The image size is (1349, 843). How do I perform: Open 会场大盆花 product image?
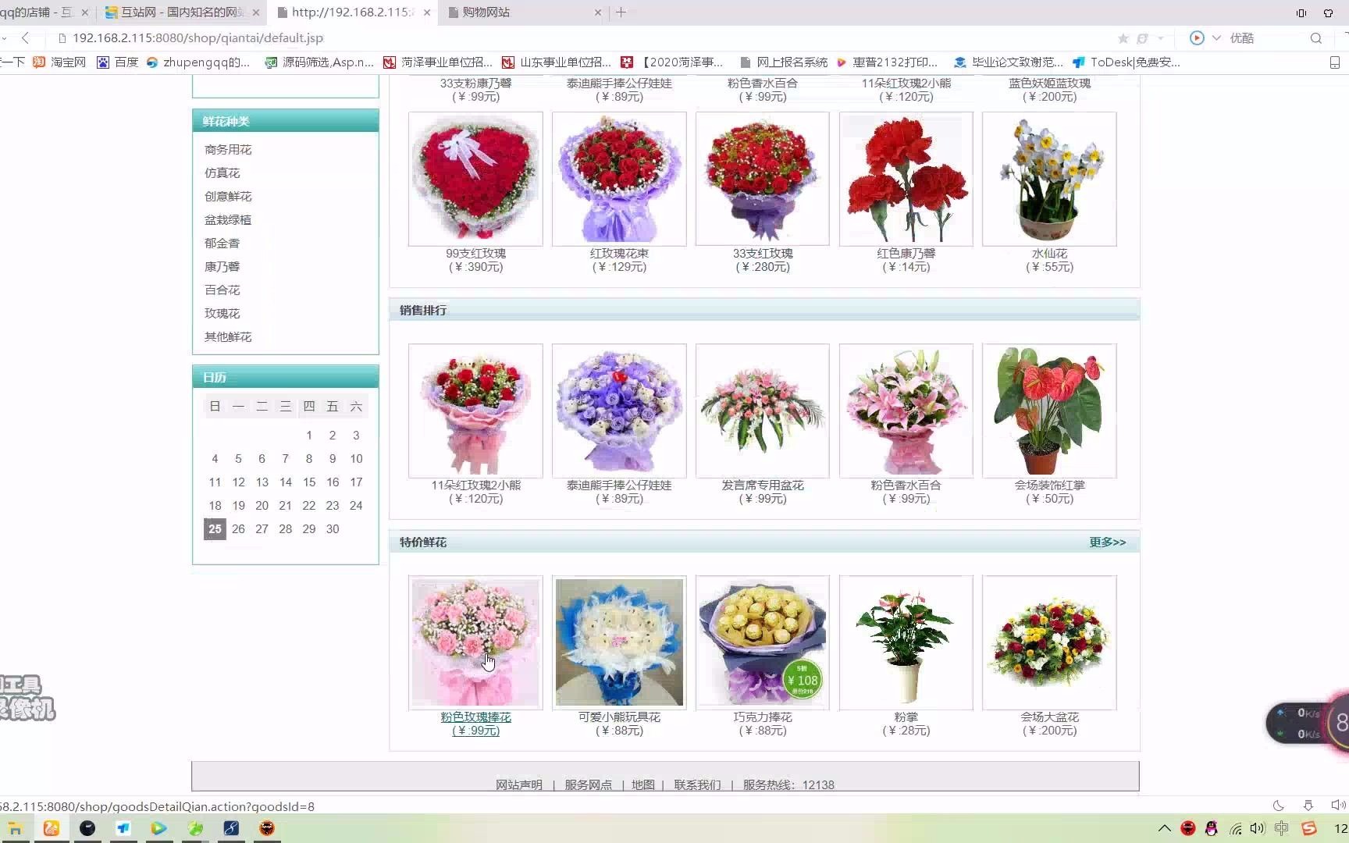[x=1049, y=642]
